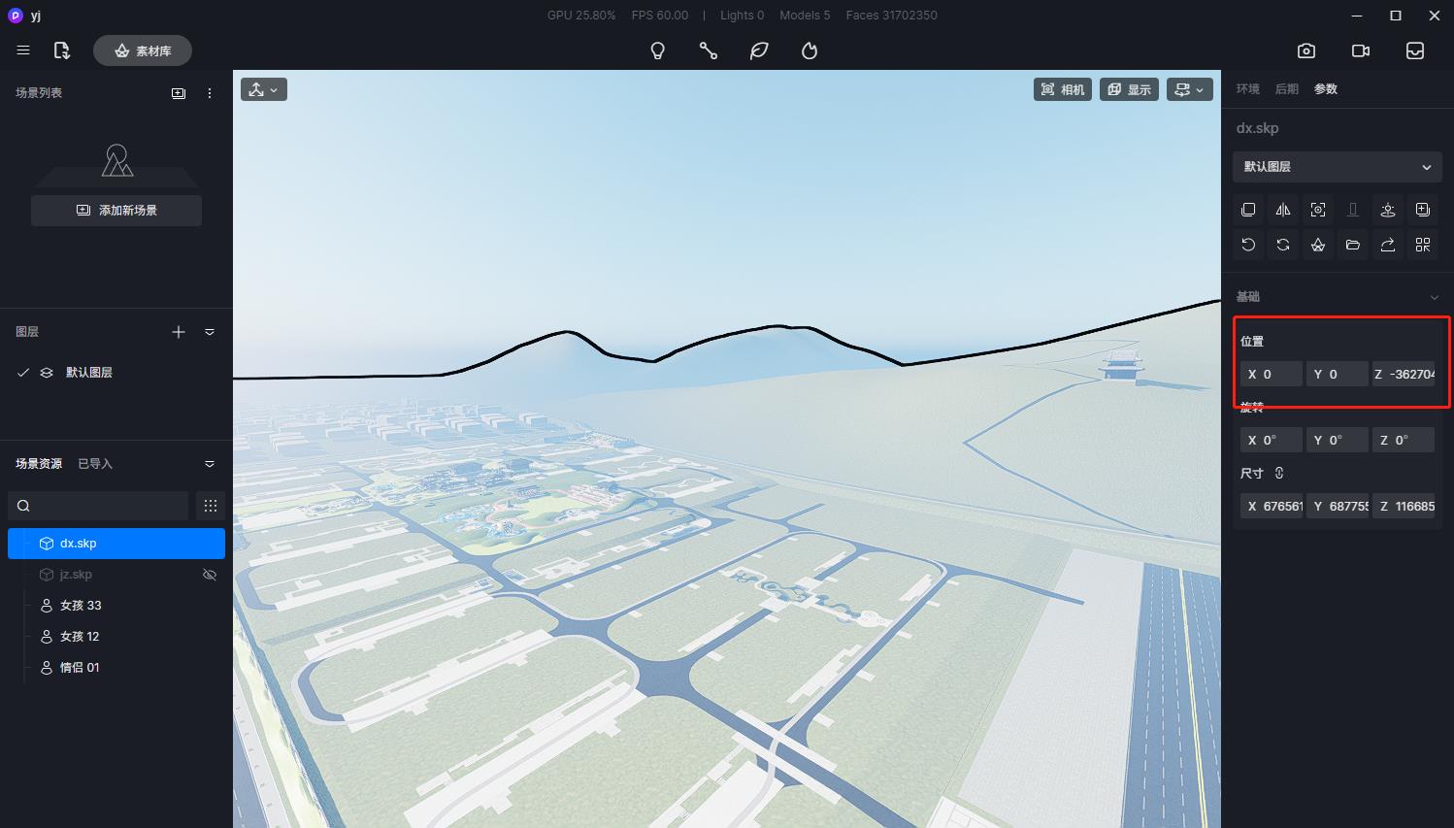Viewport: 1454px width, 828px height.
Task: Click the pivot placement icon
Action: (1388, 210)
